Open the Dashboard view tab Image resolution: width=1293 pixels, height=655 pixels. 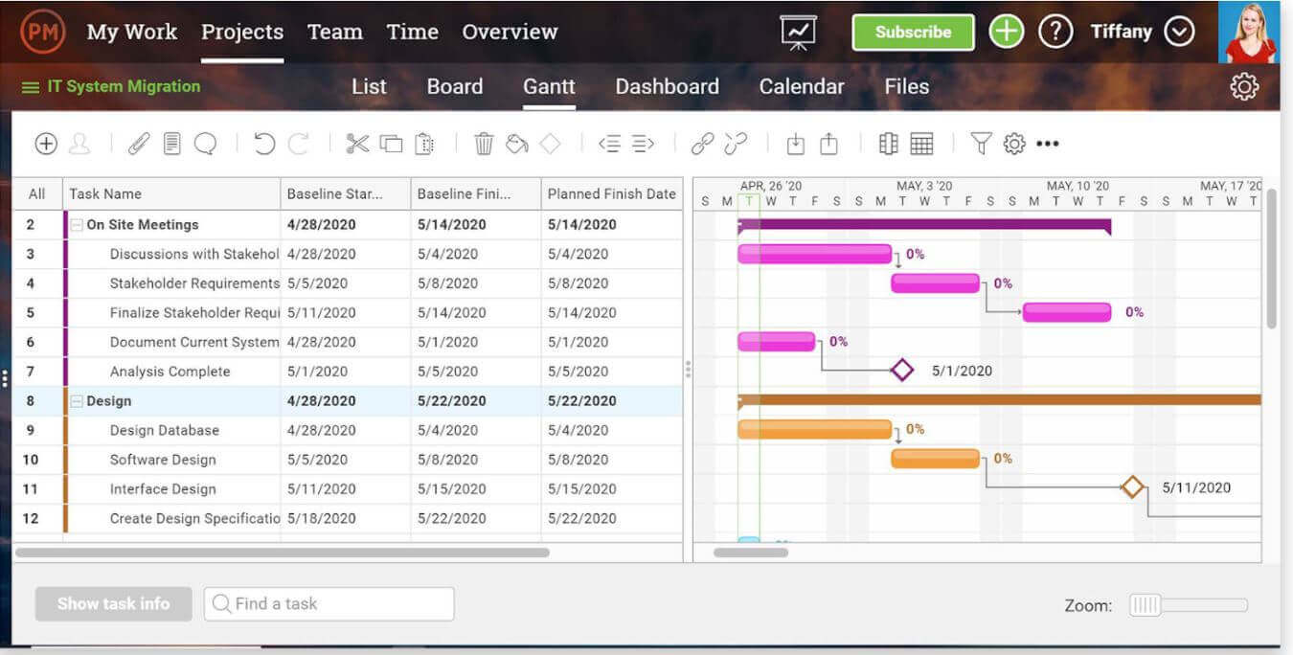(x=667, y=86)
